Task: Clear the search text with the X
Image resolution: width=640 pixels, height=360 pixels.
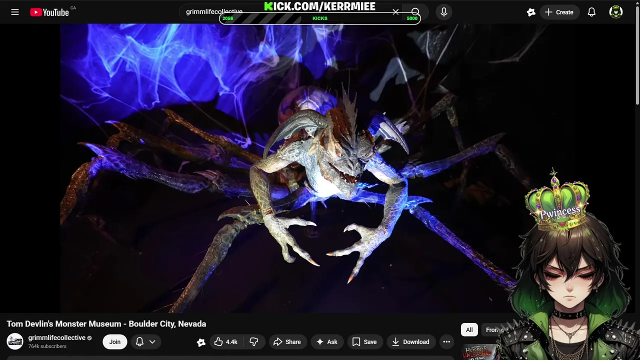Action: [395, 11]
